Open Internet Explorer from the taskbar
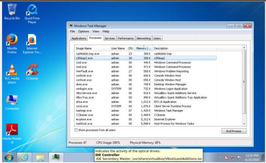Image resolution: width=266 pixels, height=163 pixels. (24, 157)
